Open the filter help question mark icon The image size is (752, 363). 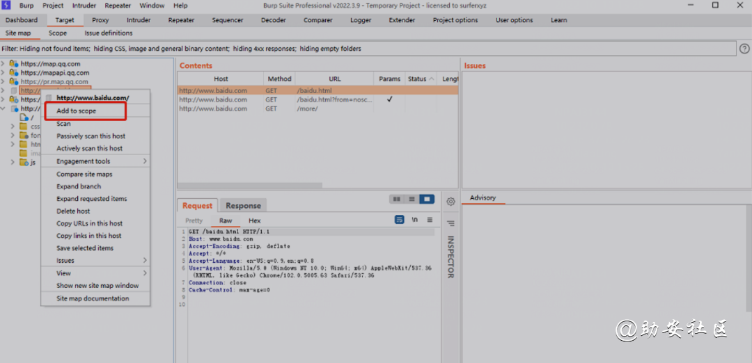[x=744, y=49]
